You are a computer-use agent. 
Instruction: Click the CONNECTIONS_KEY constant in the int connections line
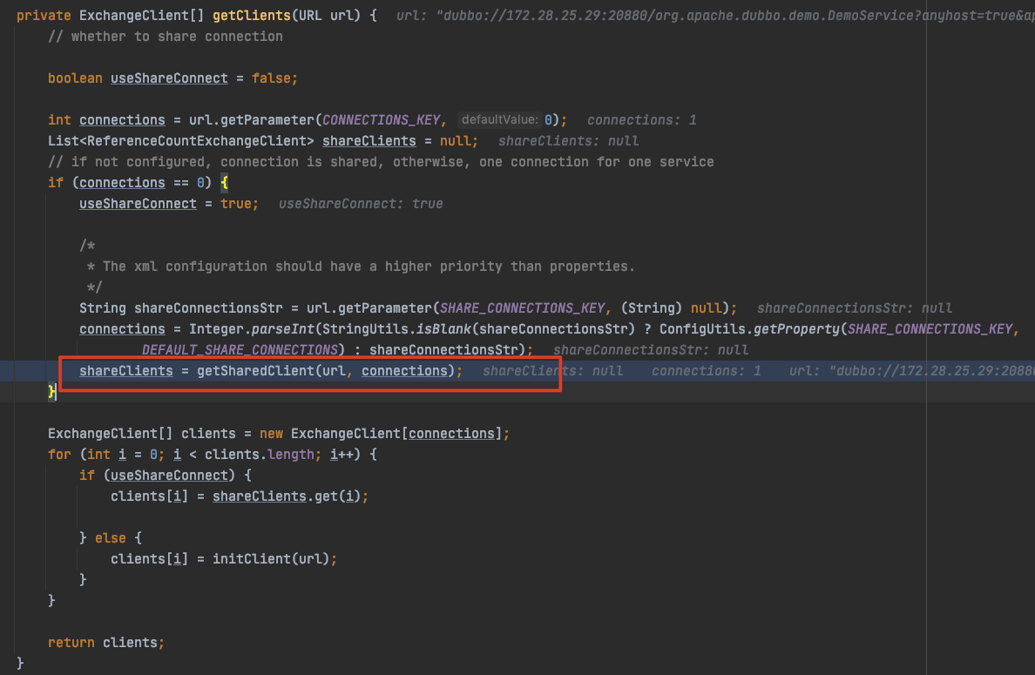381,119
